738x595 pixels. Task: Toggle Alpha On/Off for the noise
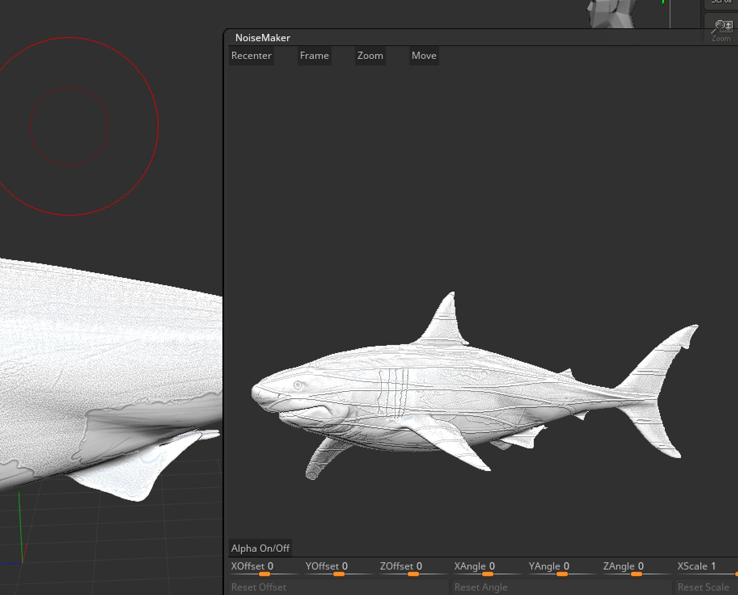[260, 548]
